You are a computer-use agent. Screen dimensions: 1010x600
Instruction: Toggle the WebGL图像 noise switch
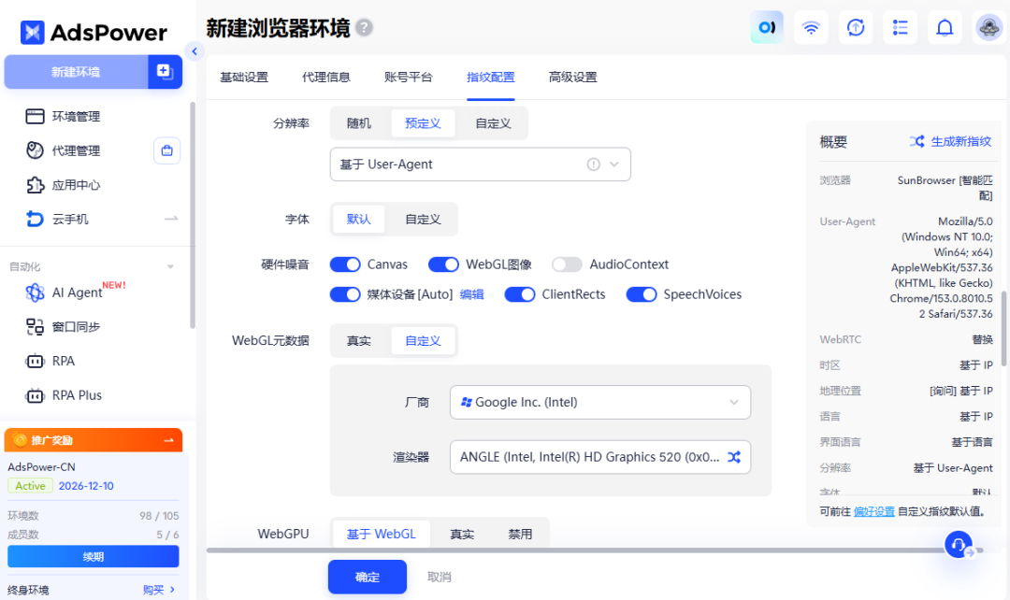pos(443,264)
